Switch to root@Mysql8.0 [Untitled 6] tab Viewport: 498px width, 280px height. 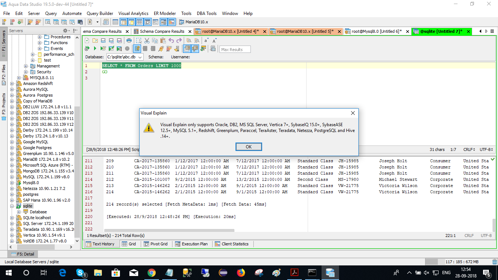[377, 31]
